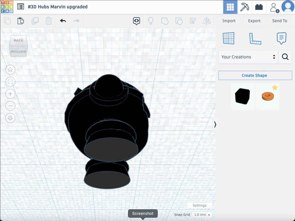Click the Send To button

[x=279, y=21]
